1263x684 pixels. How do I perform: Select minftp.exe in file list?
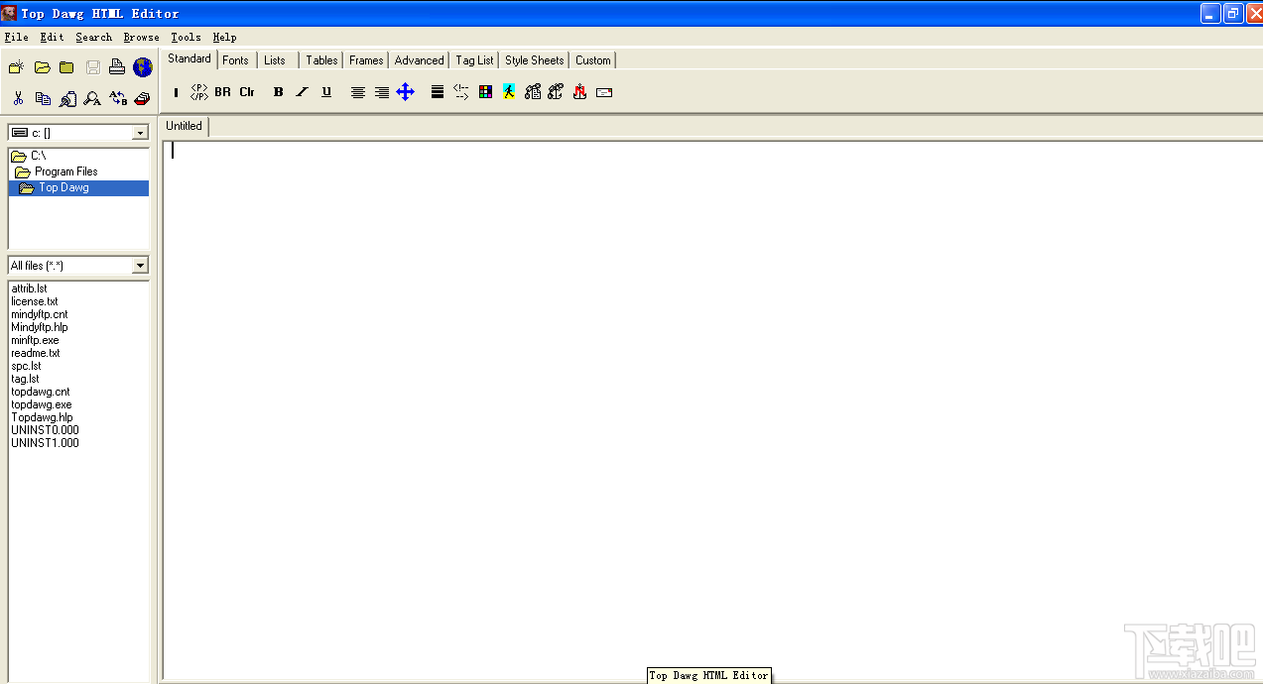(x=35, y=340)
